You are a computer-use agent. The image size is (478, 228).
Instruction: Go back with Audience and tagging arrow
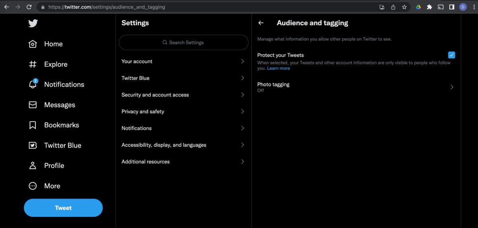click(x=261, y=23)
